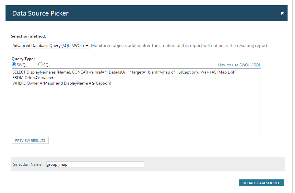Click the PREVIEW RESULTS button
Screen dimensions: 295x193
coord(30,141)
